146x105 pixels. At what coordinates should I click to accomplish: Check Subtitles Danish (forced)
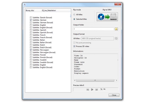(x=31, y=17)
